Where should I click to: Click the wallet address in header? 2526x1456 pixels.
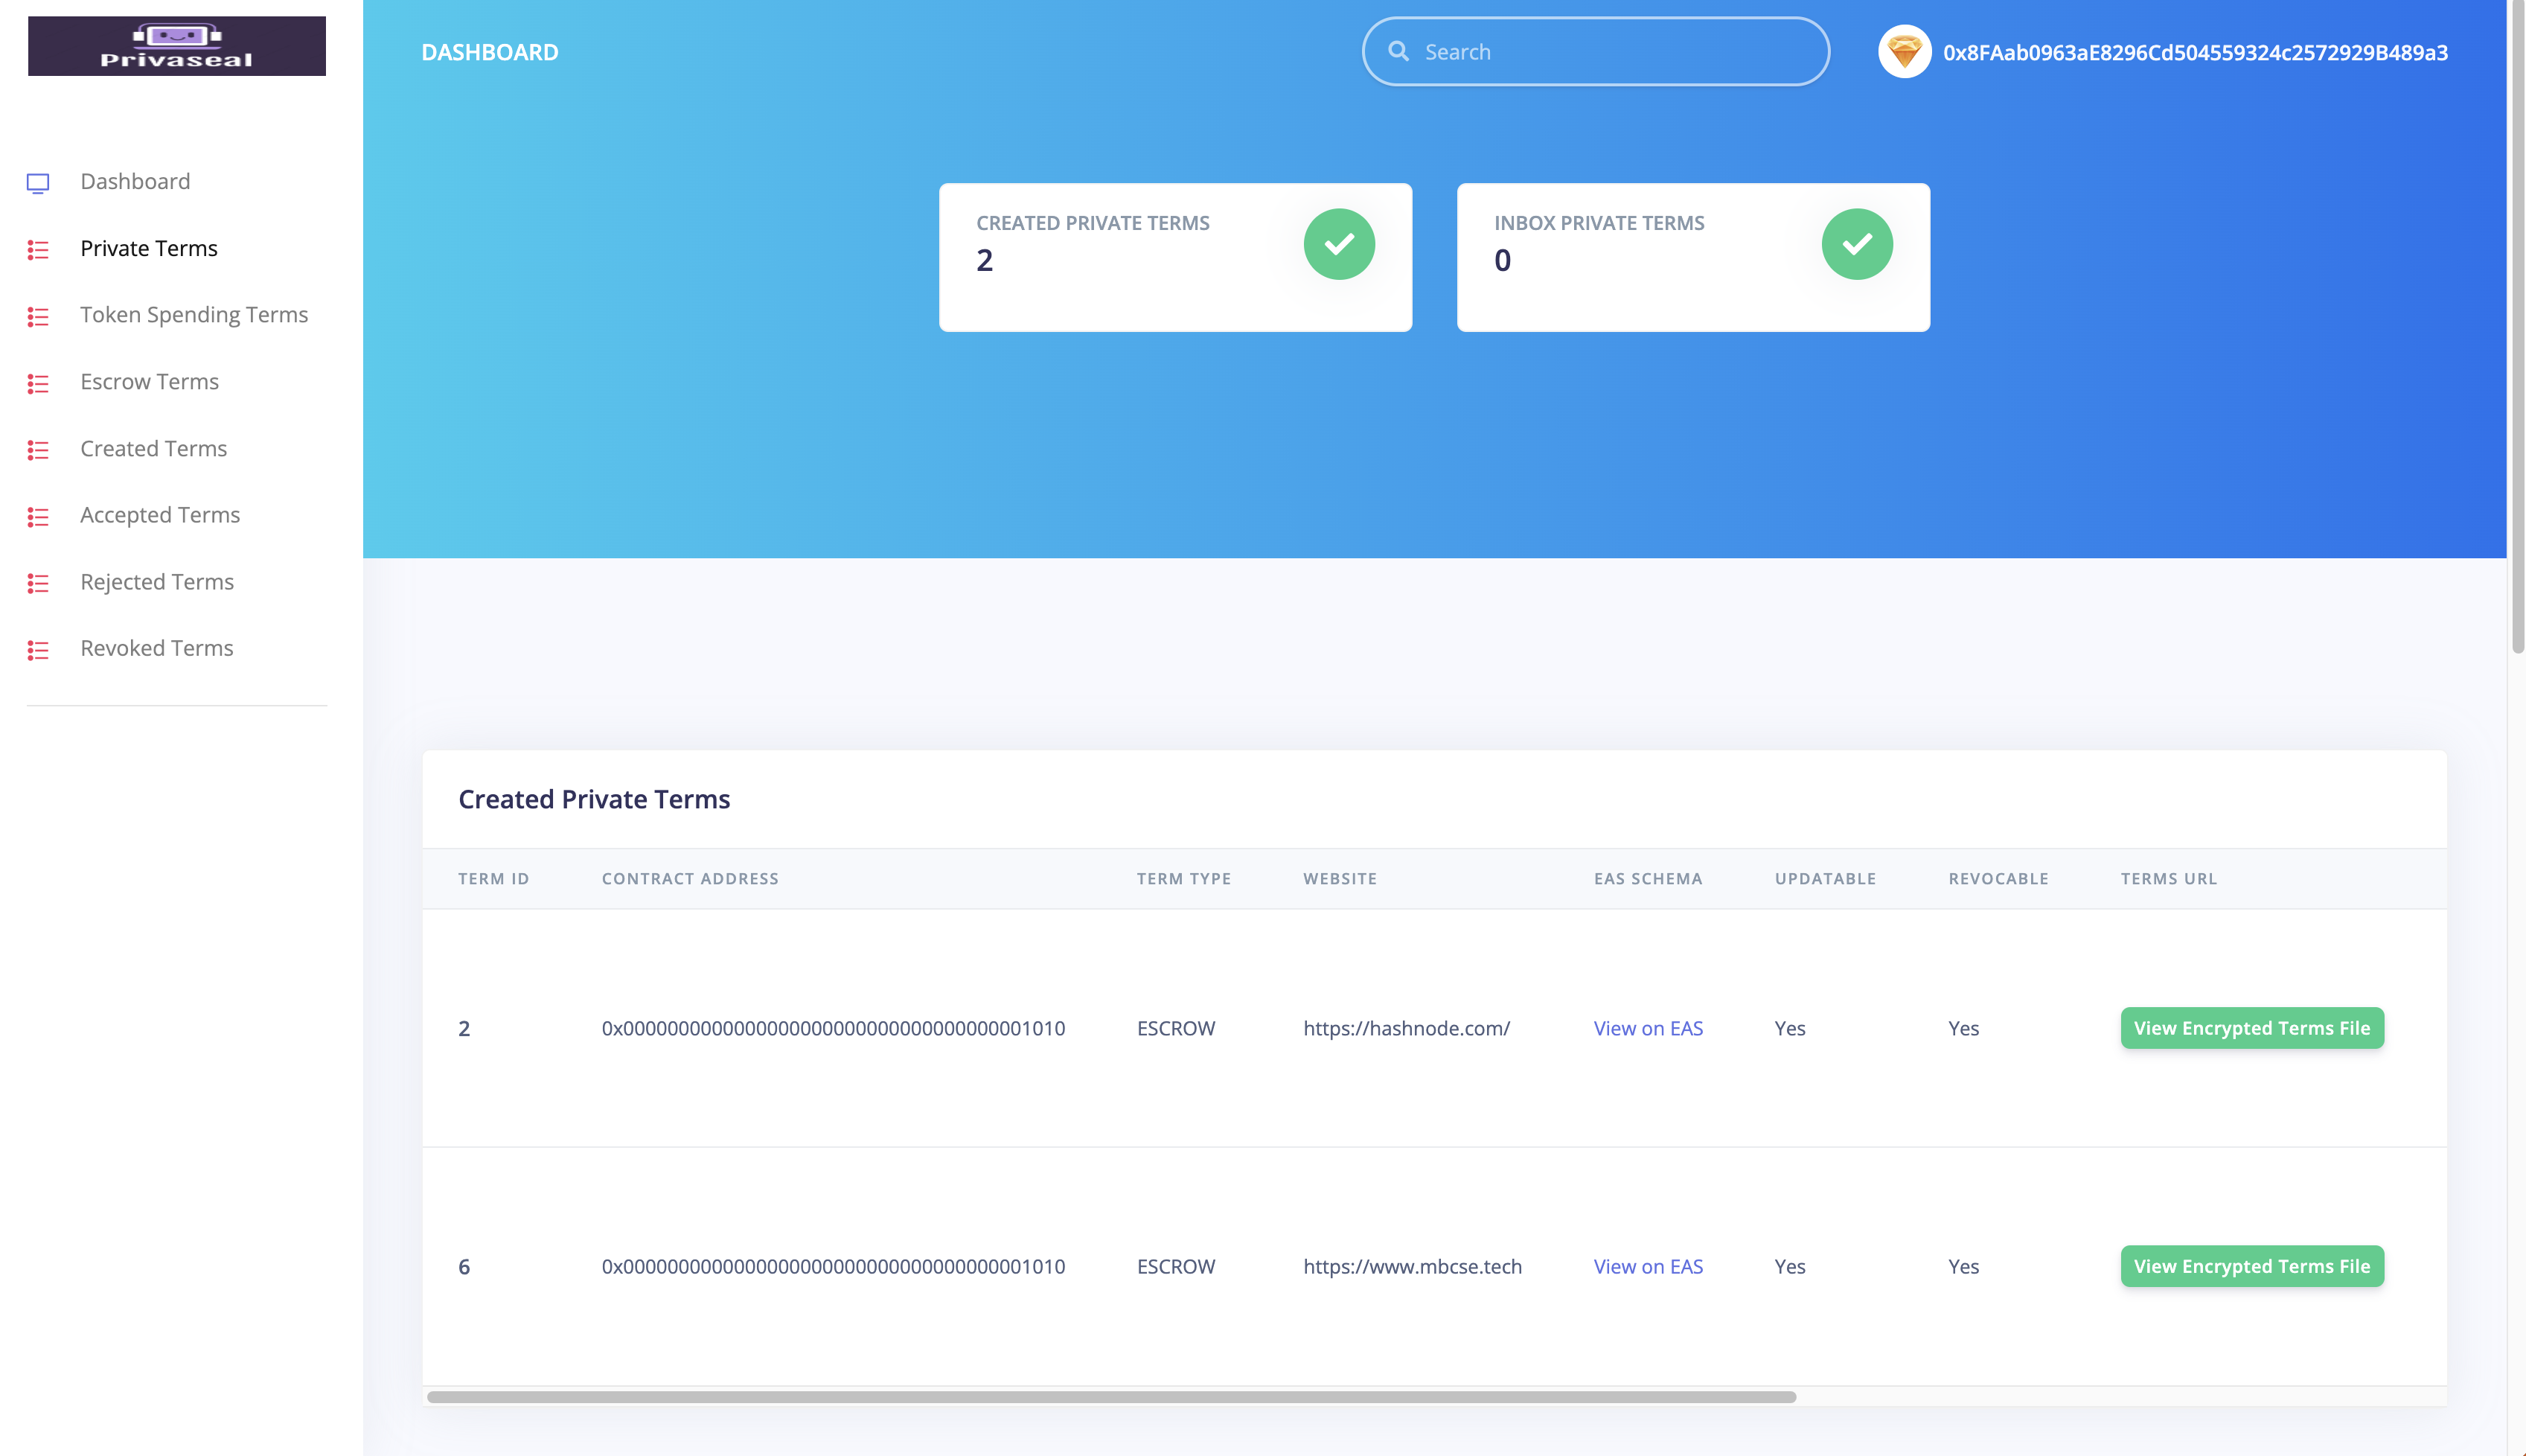click(2195, 52)
